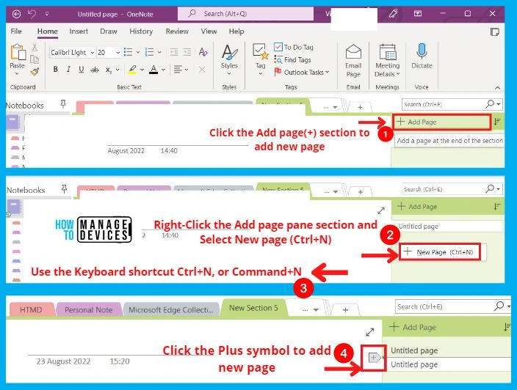Expand the numbering style arrow

159,52
